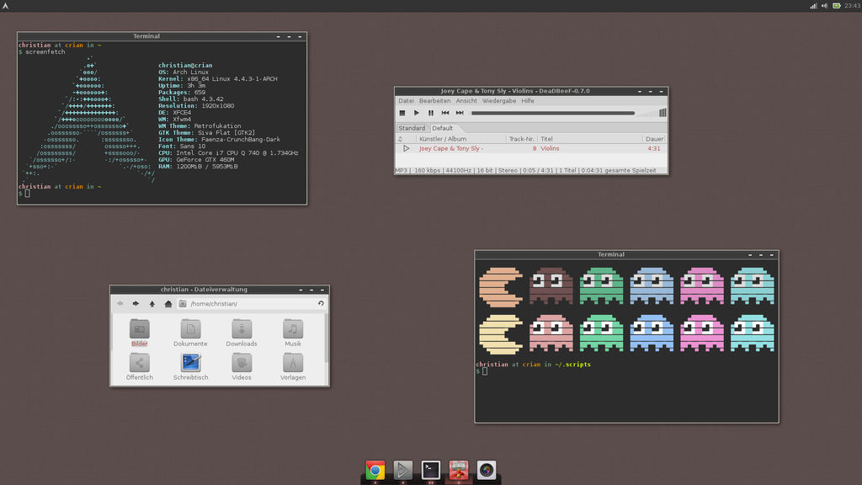Open the Bearbeiten menu
This screenshot has height=485, width=862.
click(435, 101)
